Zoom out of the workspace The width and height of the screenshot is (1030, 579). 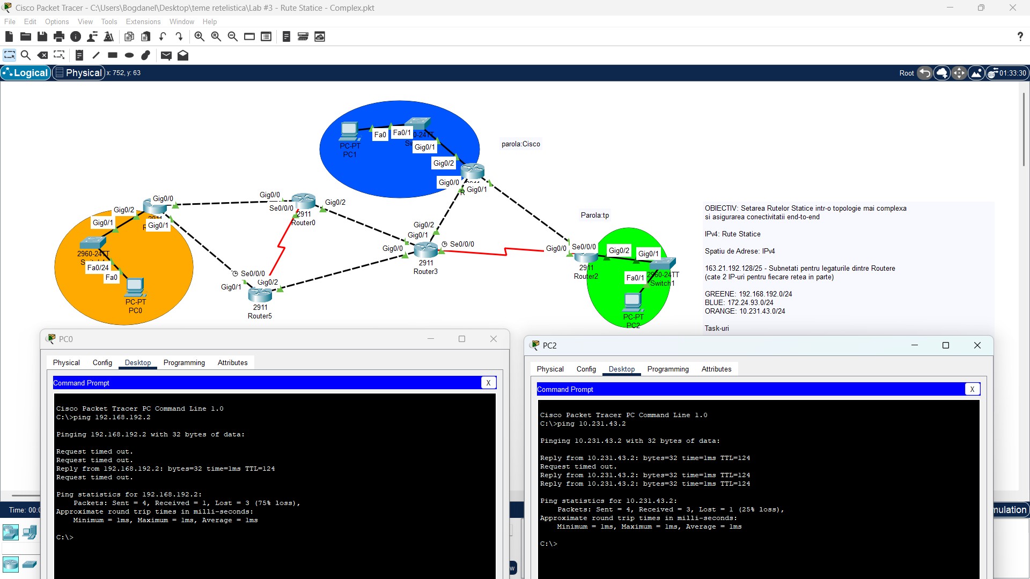[x=232, y=36]
